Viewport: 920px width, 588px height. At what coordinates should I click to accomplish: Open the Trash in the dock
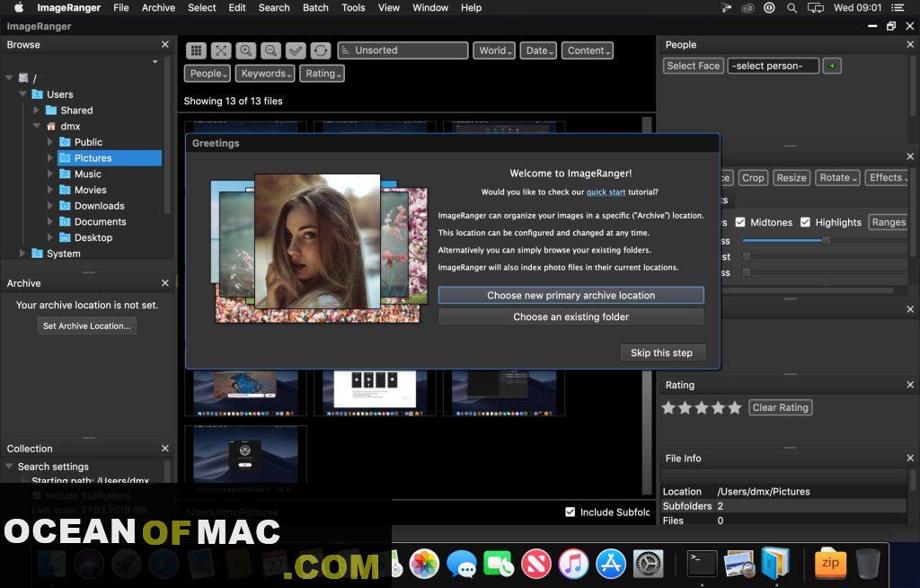coord(868,564)
